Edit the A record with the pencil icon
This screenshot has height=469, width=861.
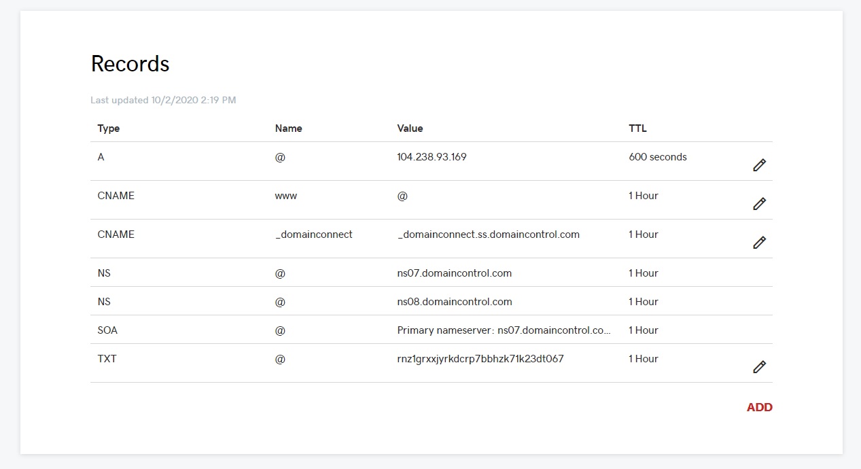(x=759, y=165)
